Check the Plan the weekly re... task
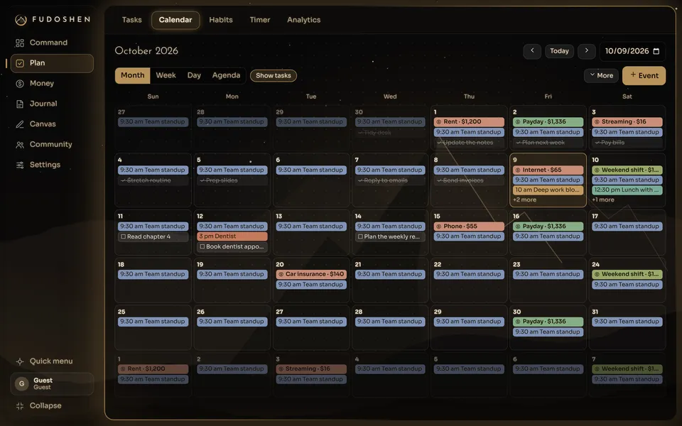 point(360,236)
